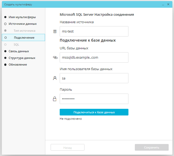Viewport: 174px width, 156px height.
Task: Select the Подключение sub-step
Action: 23,38
